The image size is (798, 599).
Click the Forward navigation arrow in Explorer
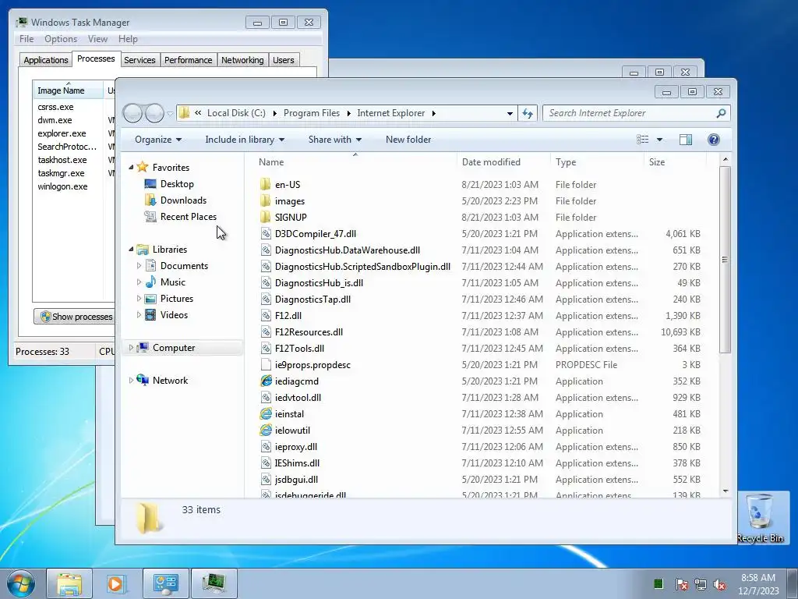tap(154, 113)
